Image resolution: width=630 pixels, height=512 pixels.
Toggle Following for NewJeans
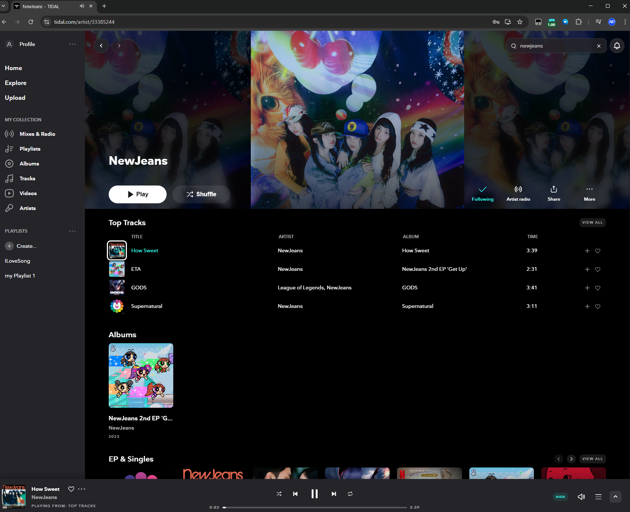[x=482, y=194]
